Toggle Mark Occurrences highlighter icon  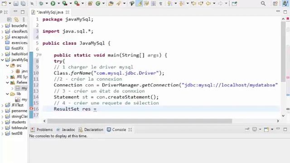tap(139, 3)
